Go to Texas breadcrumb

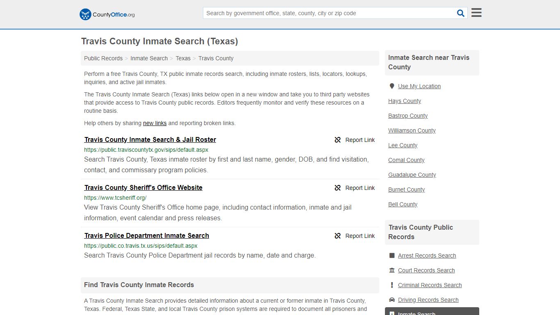tap(183, 58)
